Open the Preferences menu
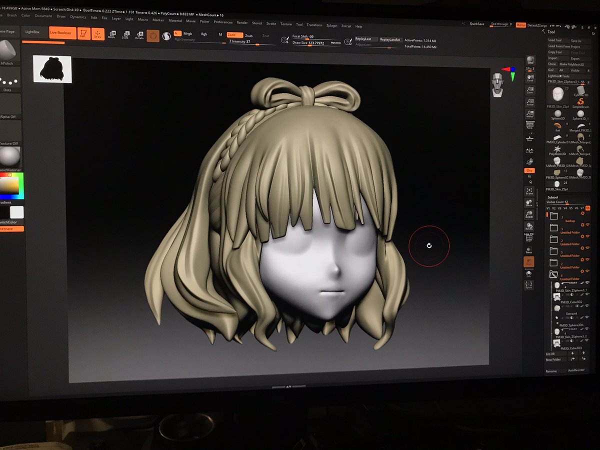Image resolution: width=600 pixels, height=450 pixels. click(x=223, y=22)
